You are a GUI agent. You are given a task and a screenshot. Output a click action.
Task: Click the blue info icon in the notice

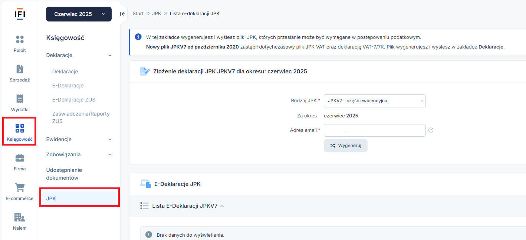pos(138,37)
